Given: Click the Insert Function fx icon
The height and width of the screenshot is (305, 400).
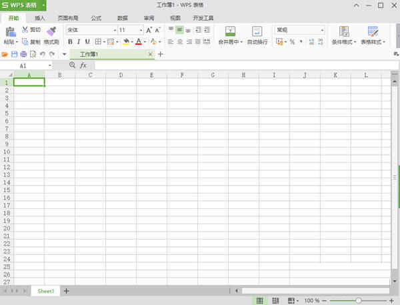Looking at the screenshot, I should point(83,65).
